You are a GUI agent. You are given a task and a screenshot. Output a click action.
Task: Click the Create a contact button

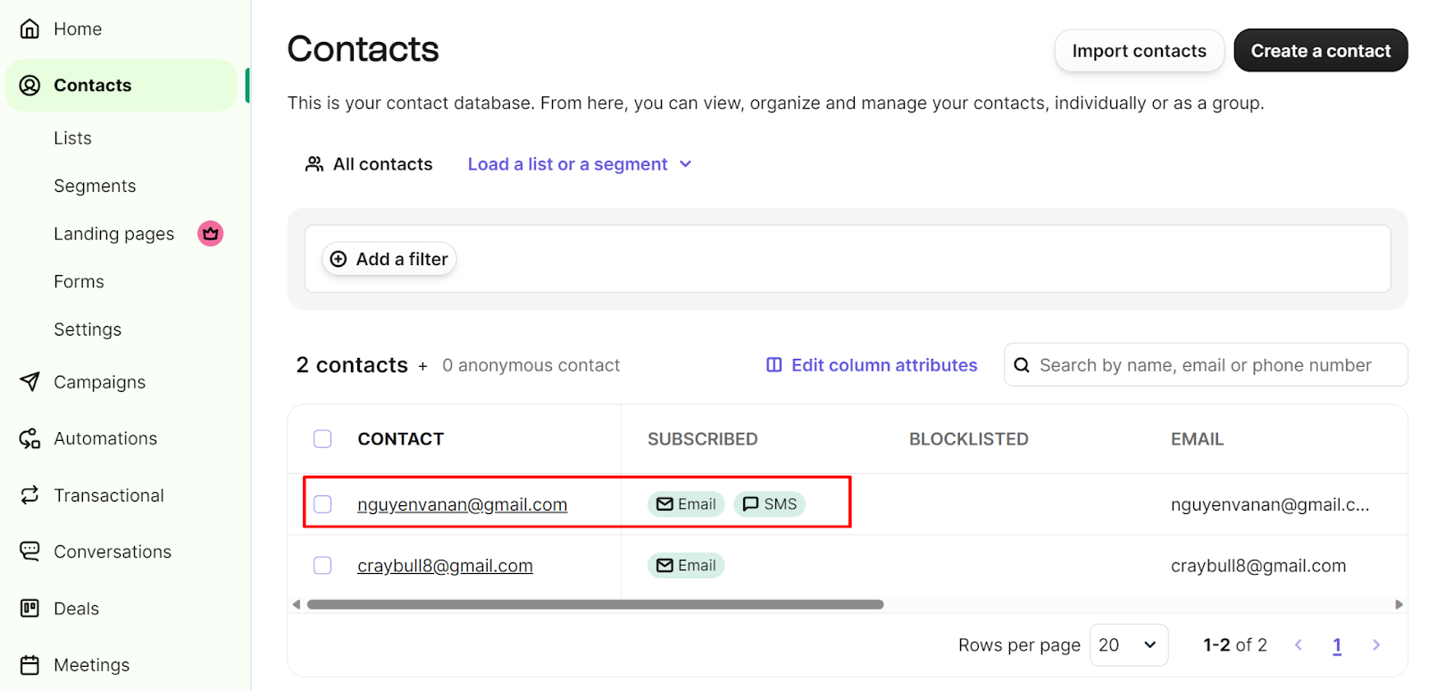[x=1320, y=51]
